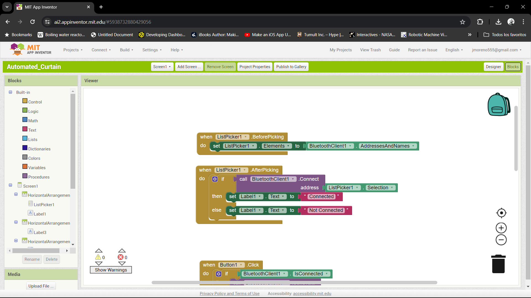Open the if block mutator gear in AfterPicking
The image size is (531, 298).
tap(215, 179)
